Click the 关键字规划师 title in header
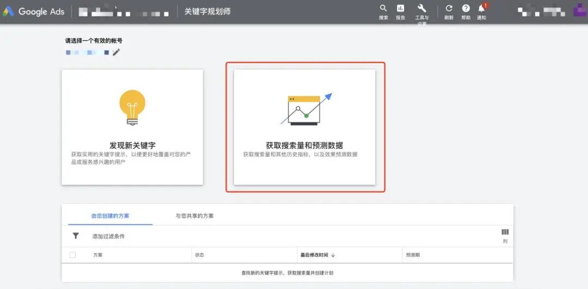This screenshot has height=289, width=588. 207,11
